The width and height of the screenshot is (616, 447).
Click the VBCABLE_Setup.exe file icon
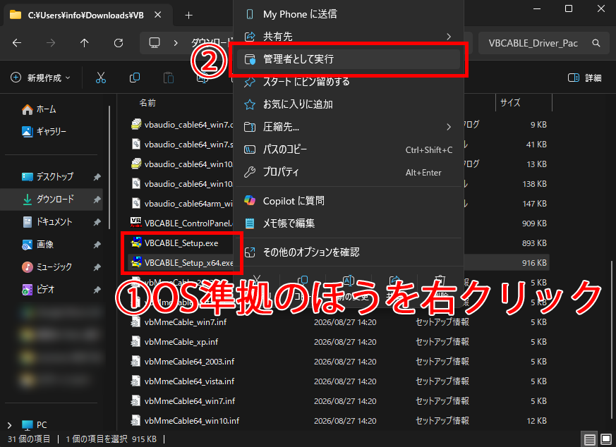tap(136, 243)
